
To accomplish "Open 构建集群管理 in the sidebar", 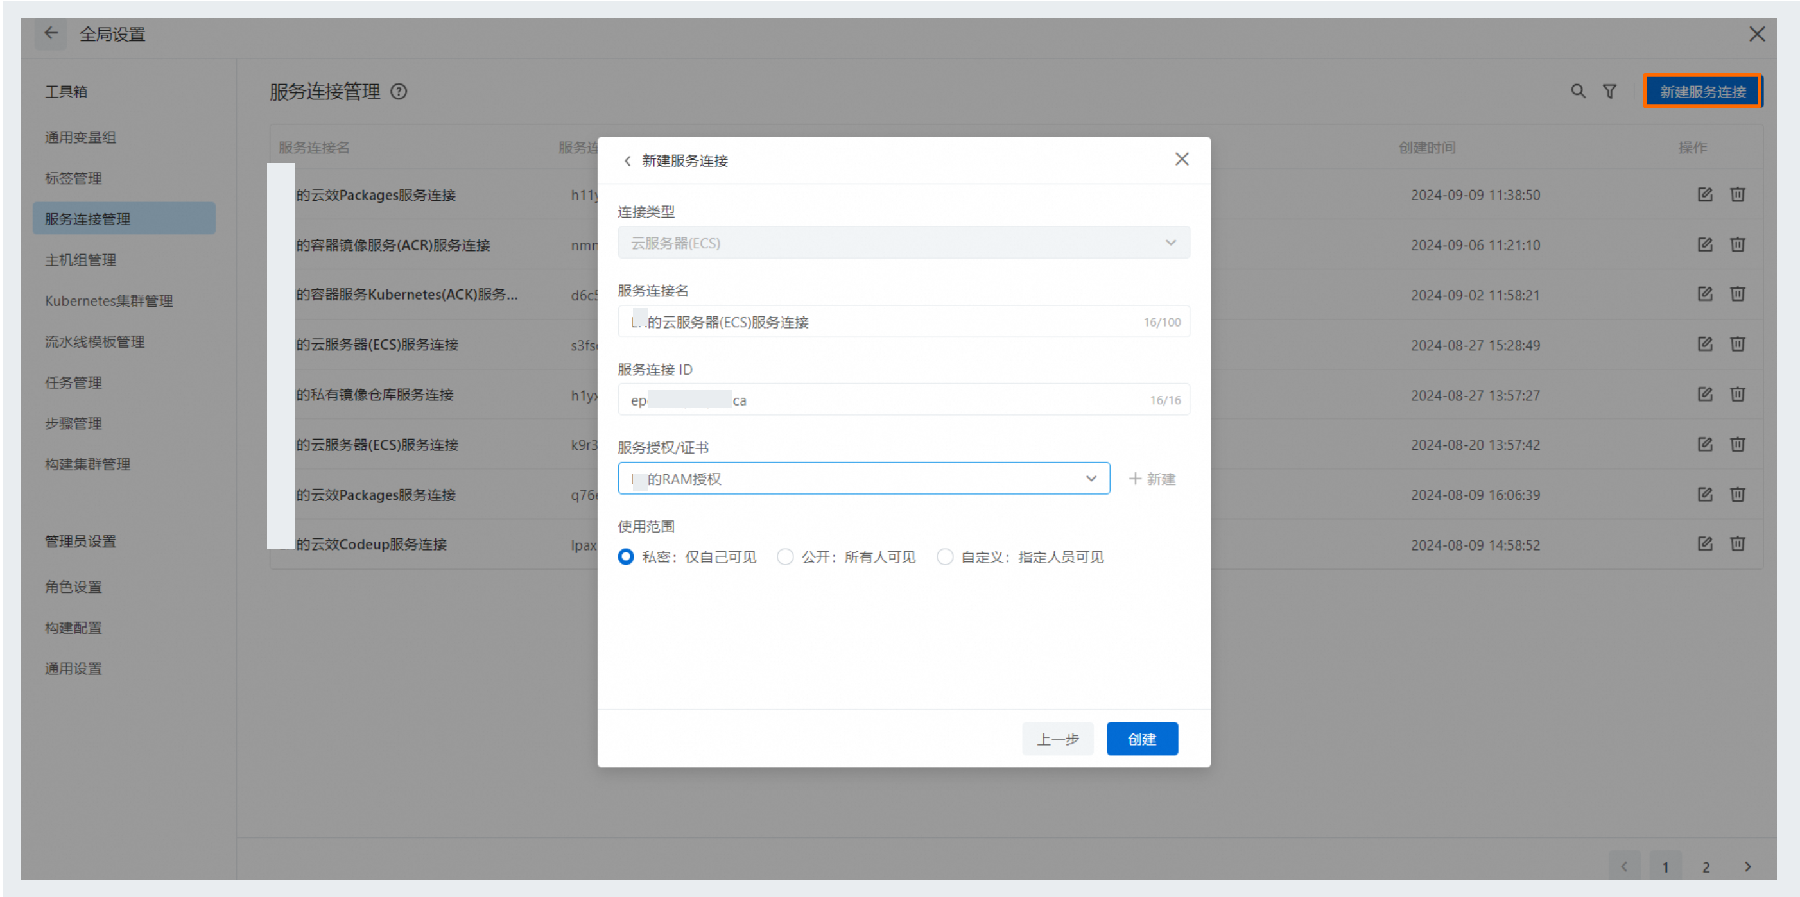I will tap(87, 465).
